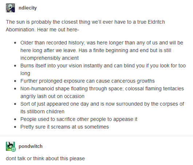Screen dimensions: 193x165
Task: Open pondwitch's avatar image
Action: (x=10, y=146)
